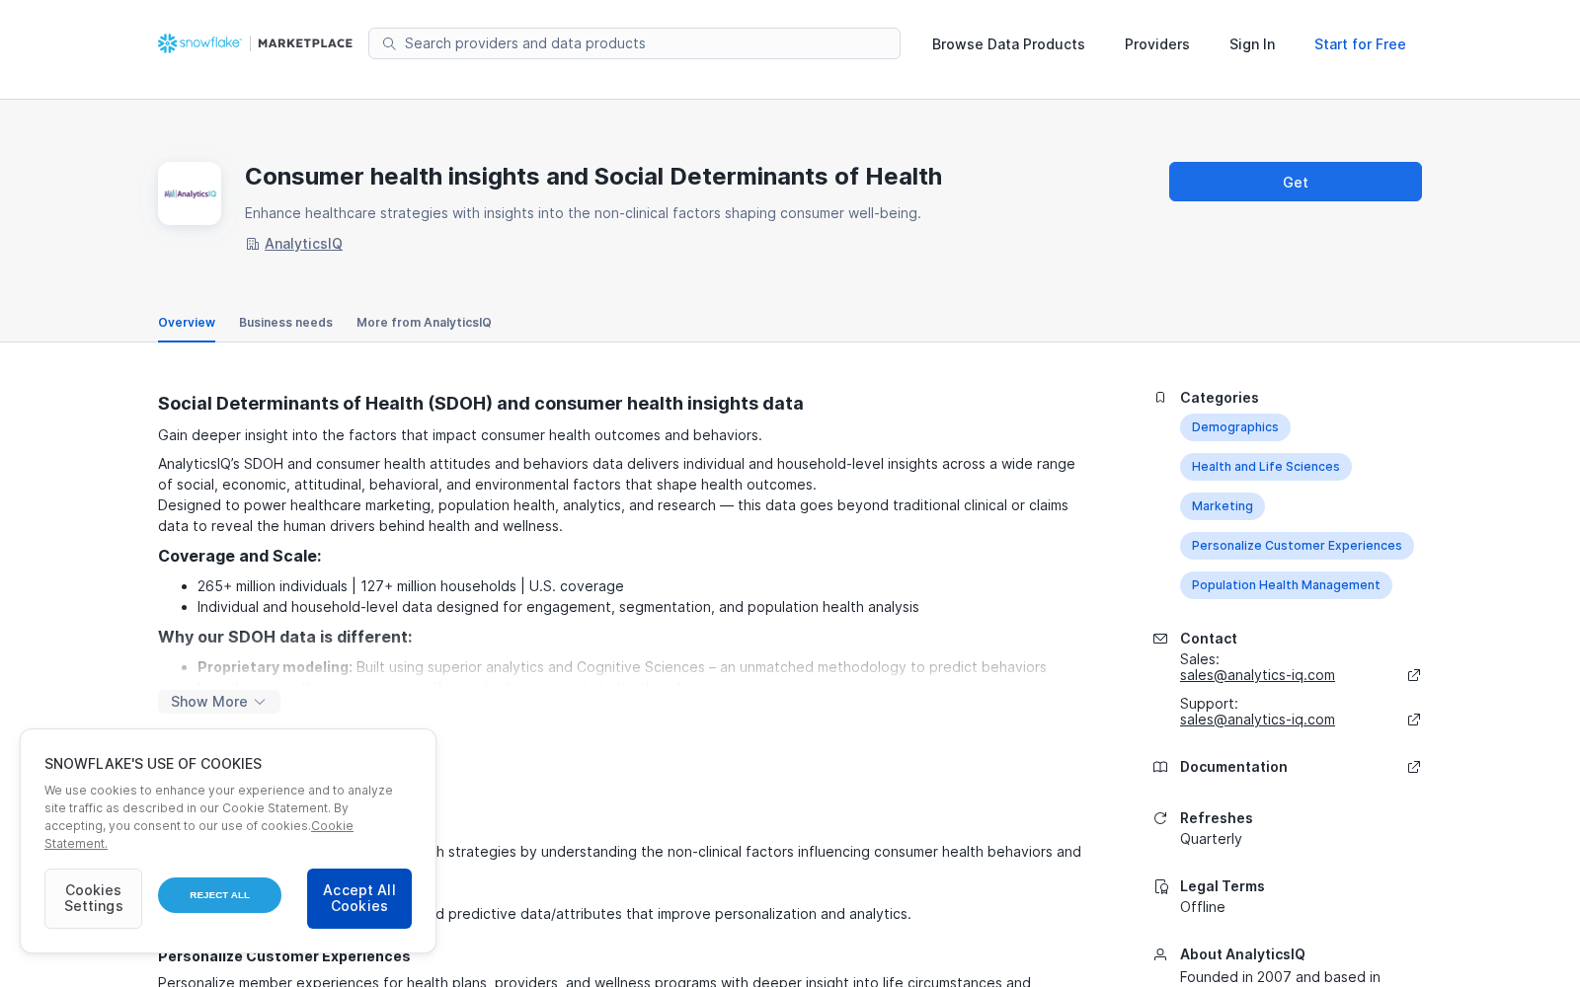Open the Business needs tab
Viewport: 1580px width, 987px height.
(x=285, y=323)
